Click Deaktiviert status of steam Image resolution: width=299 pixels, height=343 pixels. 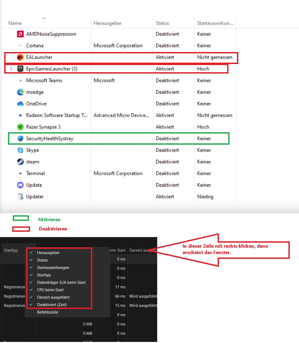[167, 162]
